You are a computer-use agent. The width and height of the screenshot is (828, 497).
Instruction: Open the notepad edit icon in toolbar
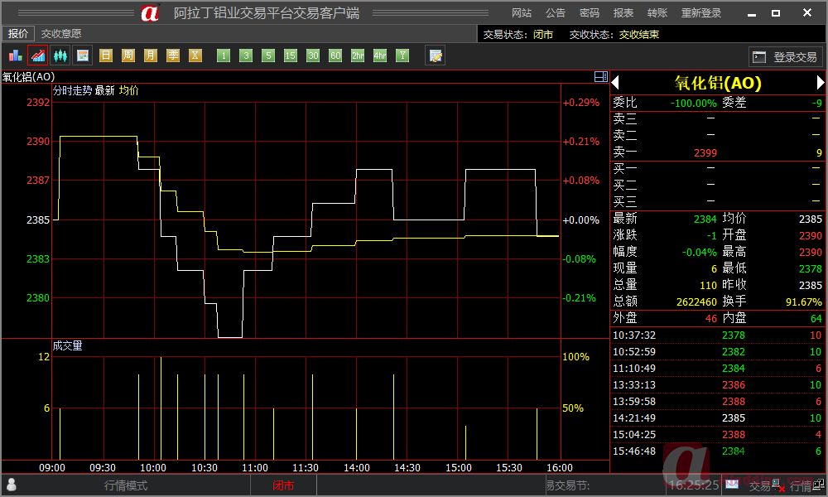pos(436,55)
